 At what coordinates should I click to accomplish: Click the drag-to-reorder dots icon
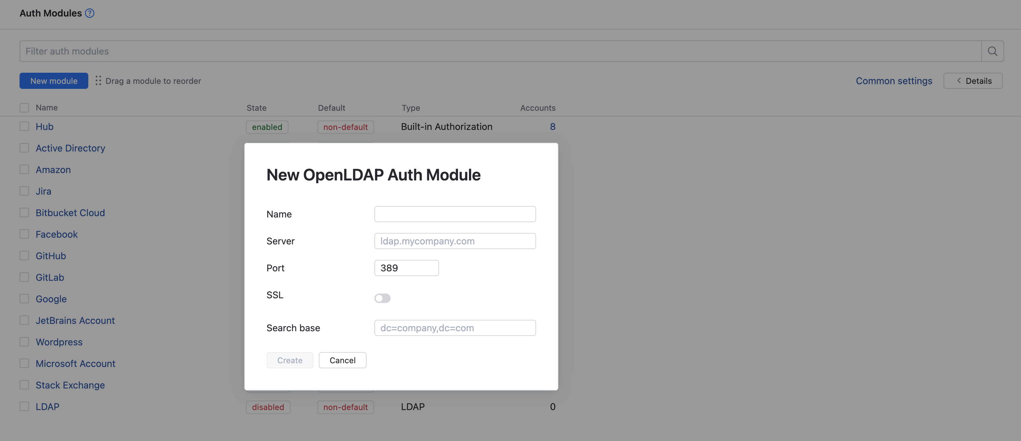(98, 81)
